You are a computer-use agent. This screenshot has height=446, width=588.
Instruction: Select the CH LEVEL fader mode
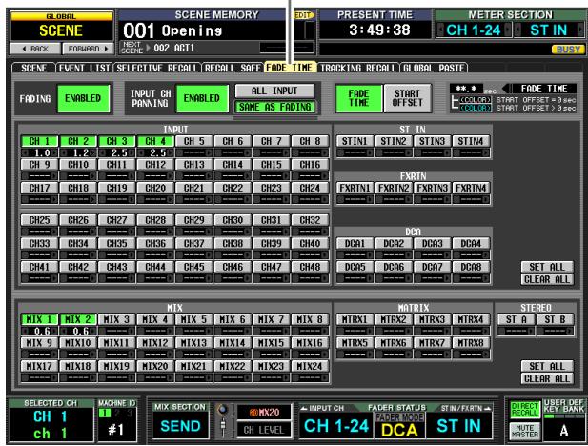point(264,430)
